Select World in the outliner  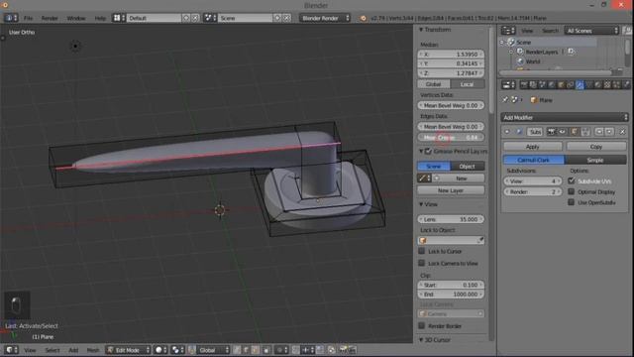click(x=533, y=61)
